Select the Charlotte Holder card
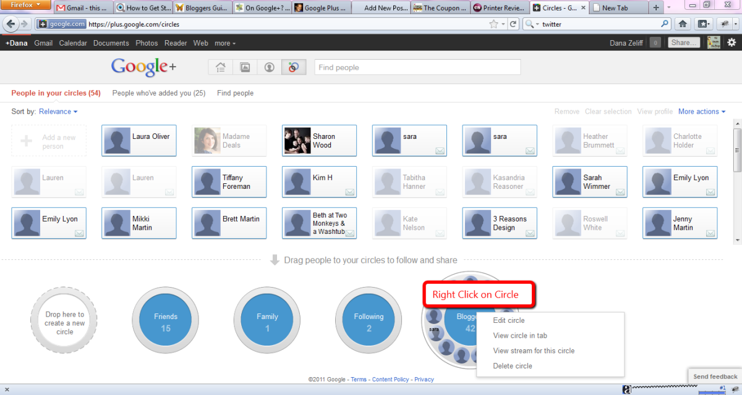This screenshot has height=395, width=742. pyautogui.click(x=681, y=141)
